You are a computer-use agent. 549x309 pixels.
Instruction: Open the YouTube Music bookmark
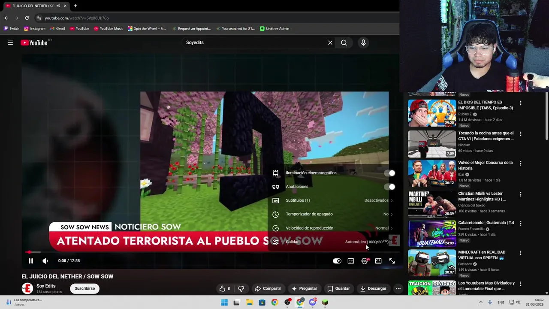[x=109, y=28]
